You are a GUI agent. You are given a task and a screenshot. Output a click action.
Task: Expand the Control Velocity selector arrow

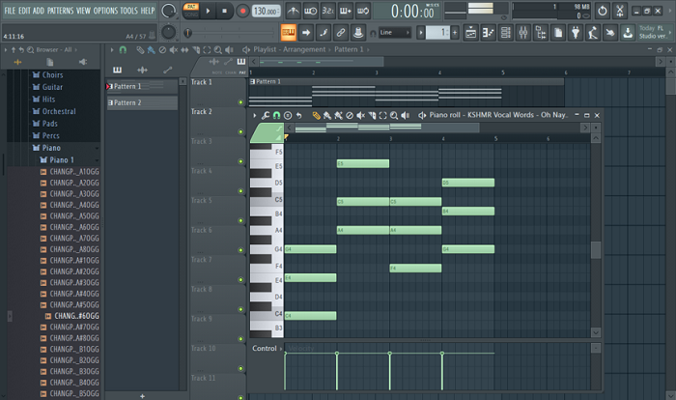click(x=281, y=349)
